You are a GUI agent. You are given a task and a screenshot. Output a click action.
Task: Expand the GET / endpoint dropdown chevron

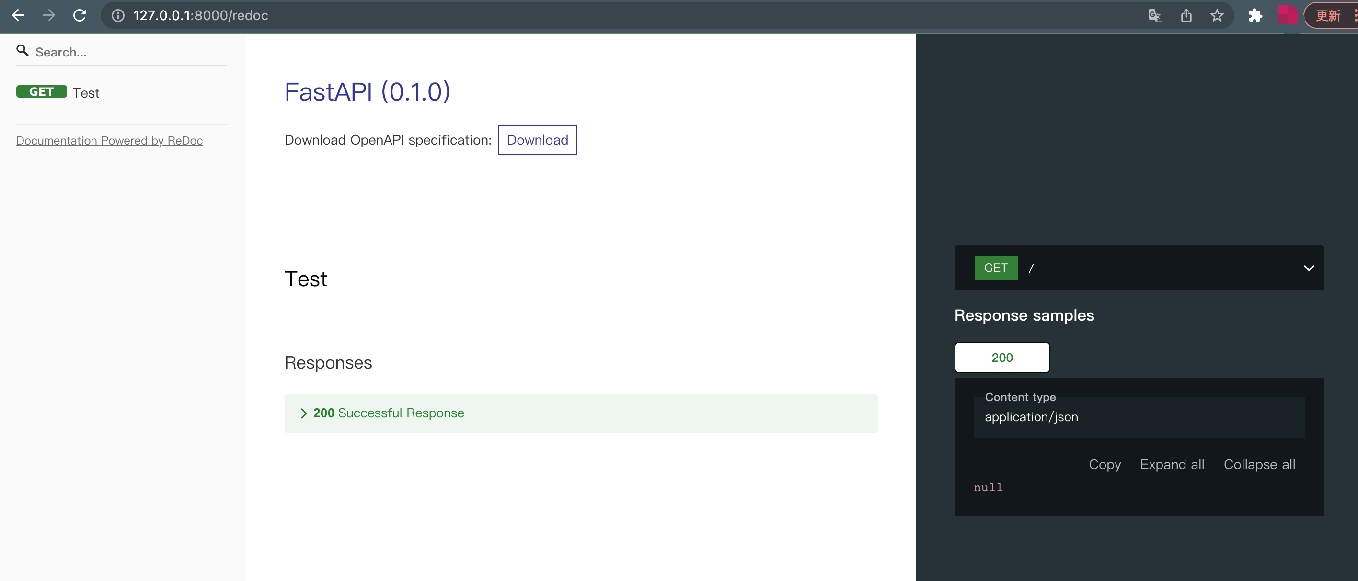point(1309,268)
